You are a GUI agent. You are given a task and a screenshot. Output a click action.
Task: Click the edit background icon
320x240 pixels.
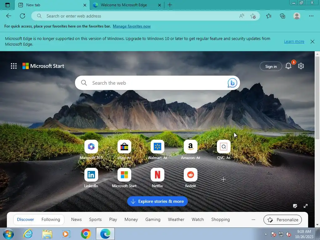tap(295, 206)
